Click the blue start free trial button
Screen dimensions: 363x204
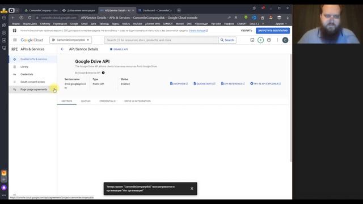tap(273, 31)
